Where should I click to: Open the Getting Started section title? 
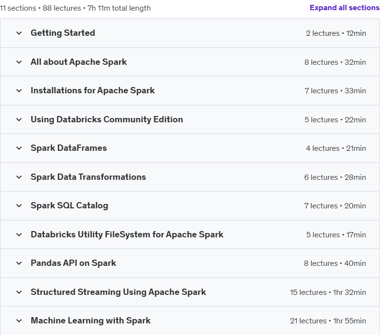pos(63,33)
